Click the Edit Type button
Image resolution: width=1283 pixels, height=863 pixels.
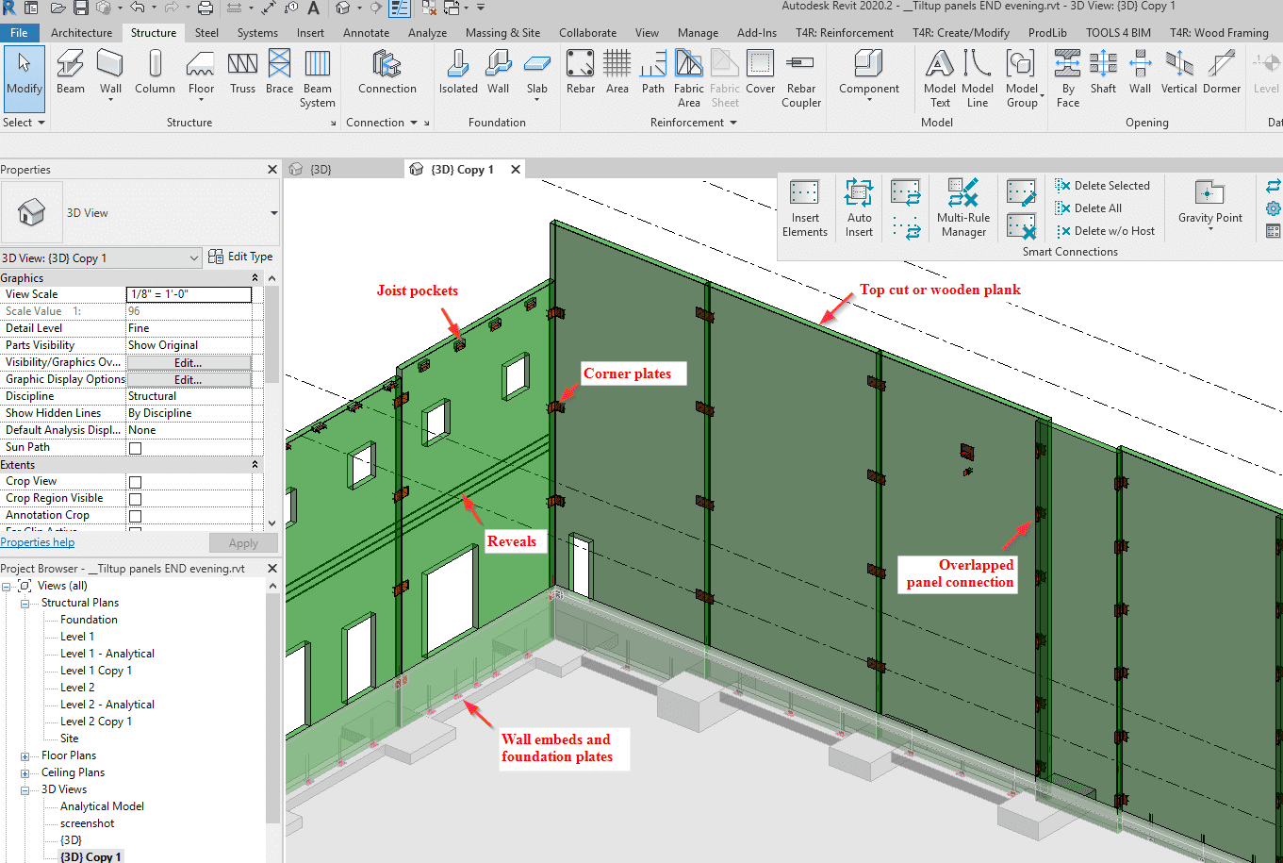241,257
